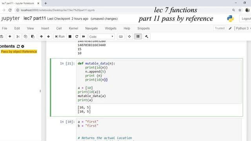The width and height of the screenshot is (251, 141).
Task: Select the lec7 part11 Jupyter Notebook tab
Action: tap(18, 3)
